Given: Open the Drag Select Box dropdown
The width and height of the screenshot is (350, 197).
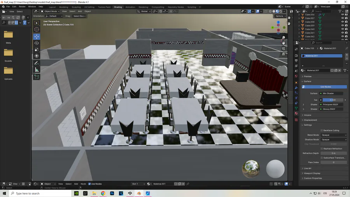Looking at the screenshot, I should (79, 16).
